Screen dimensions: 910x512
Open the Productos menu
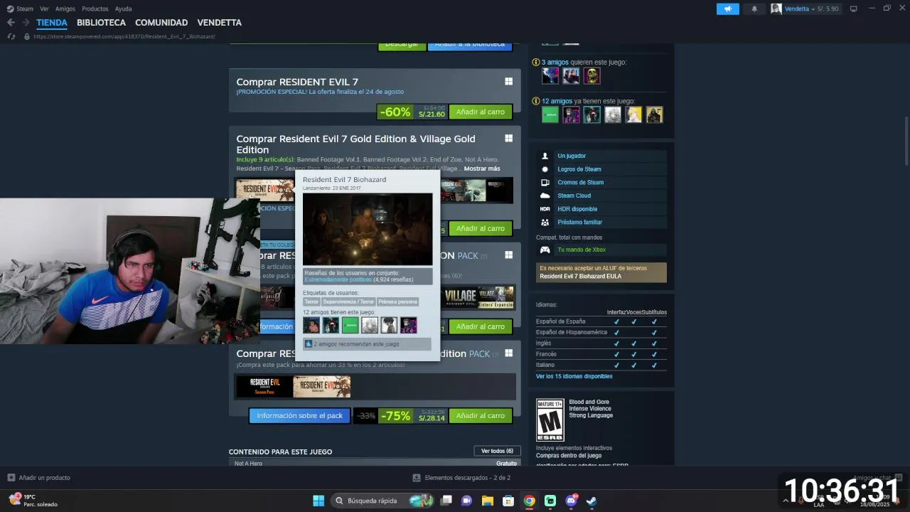tap(95, 9)
